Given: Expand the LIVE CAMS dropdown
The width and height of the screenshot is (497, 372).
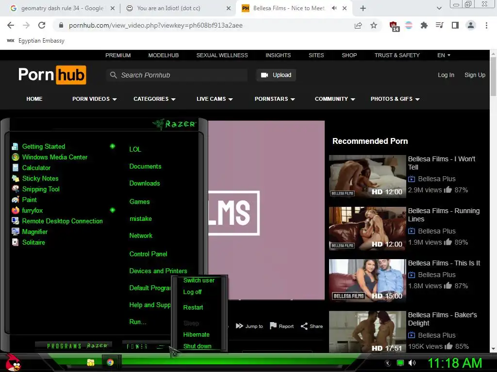Looking at the screenshot, I should click(x=215, y=99).
